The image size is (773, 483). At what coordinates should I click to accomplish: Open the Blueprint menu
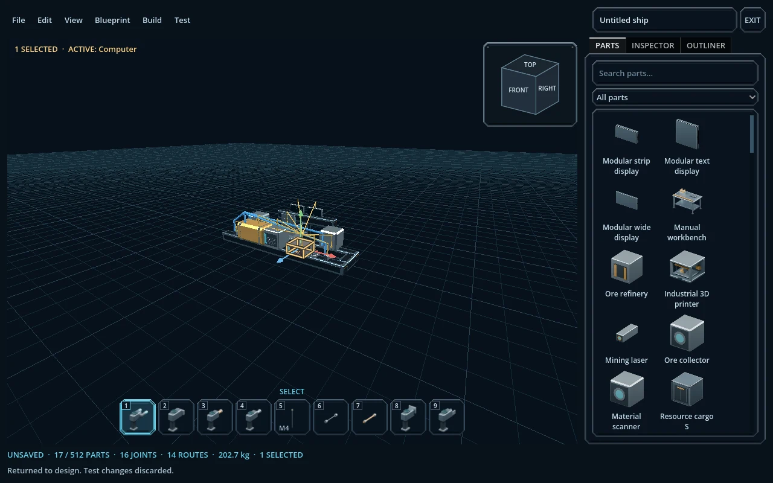click(x=112, y=20)
